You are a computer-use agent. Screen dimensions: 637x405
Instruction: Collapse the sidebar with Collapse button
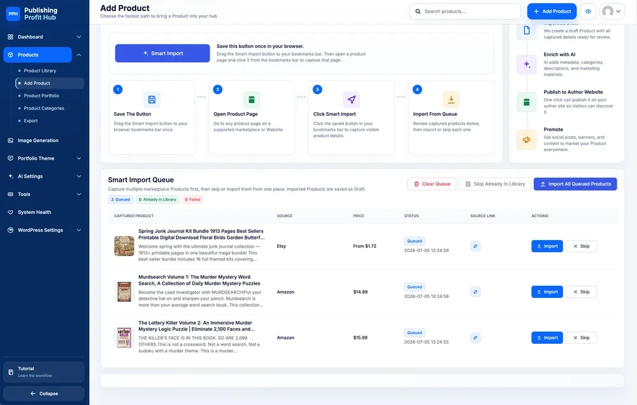click(44, 394)
